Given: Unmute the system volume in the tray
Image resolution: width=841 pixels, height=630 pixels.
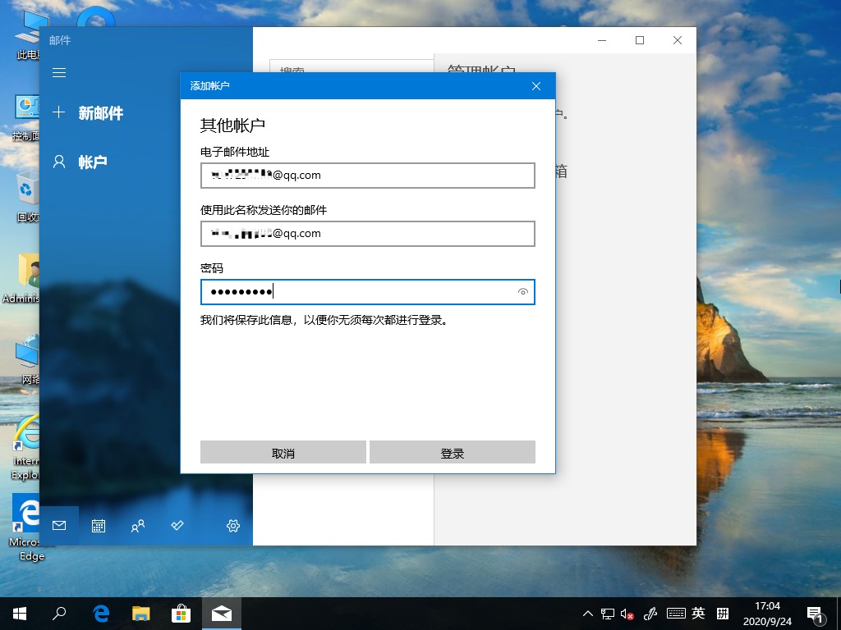Looking at the screenshot, I should pyautogui.click(x=626, y=613).
